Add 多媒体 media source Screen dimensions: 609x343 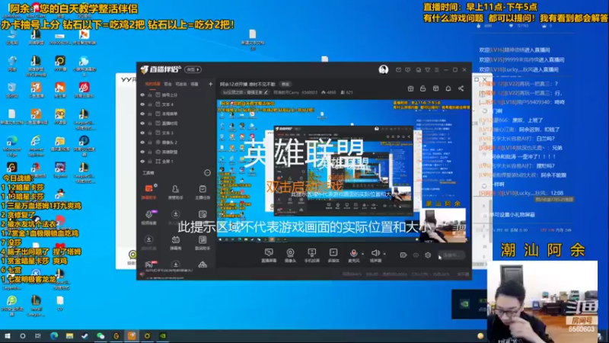pyautogui.click(x=333, y=255)
